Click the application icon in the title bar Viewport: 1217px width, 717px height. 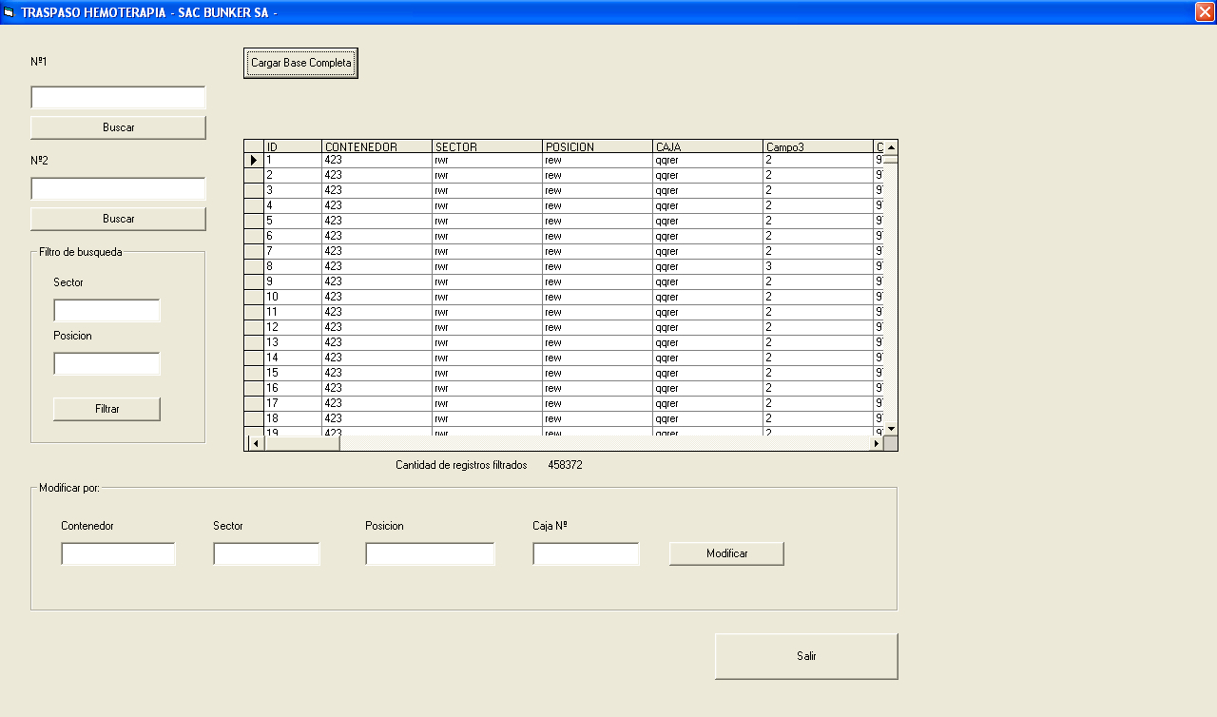coord(9,12)
